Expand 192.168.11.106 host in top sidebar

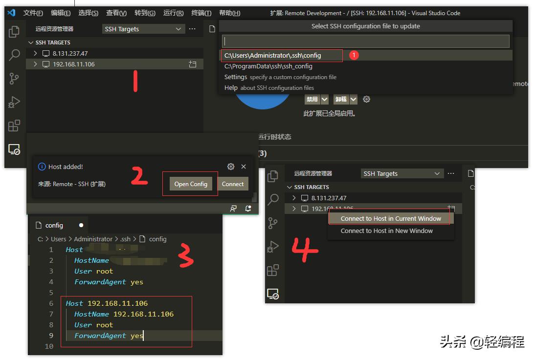tap(36, 64)
